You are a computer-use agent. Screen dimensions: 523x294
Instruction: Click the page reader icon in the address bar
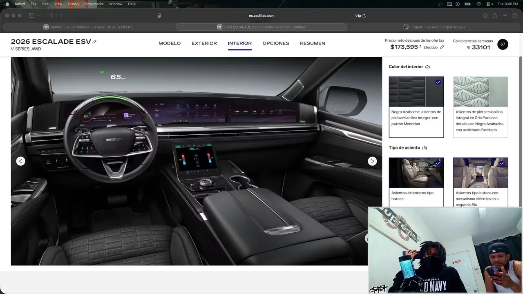tap(159, 16)
